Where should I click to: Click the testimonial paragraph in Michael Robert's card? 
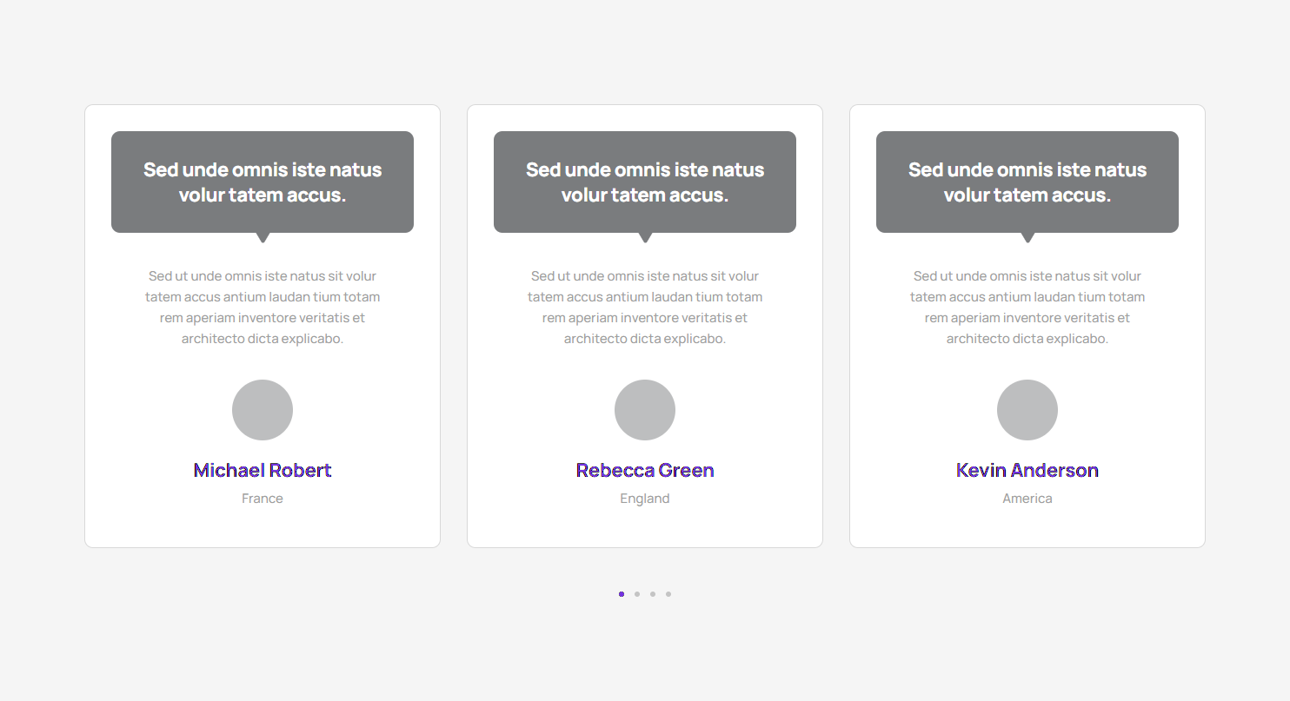(263, 308)
